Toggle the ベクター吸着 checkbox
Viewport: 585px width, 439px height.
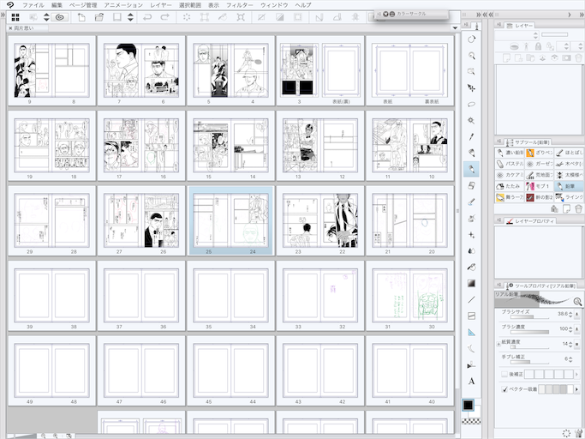[x=504, y=389]
